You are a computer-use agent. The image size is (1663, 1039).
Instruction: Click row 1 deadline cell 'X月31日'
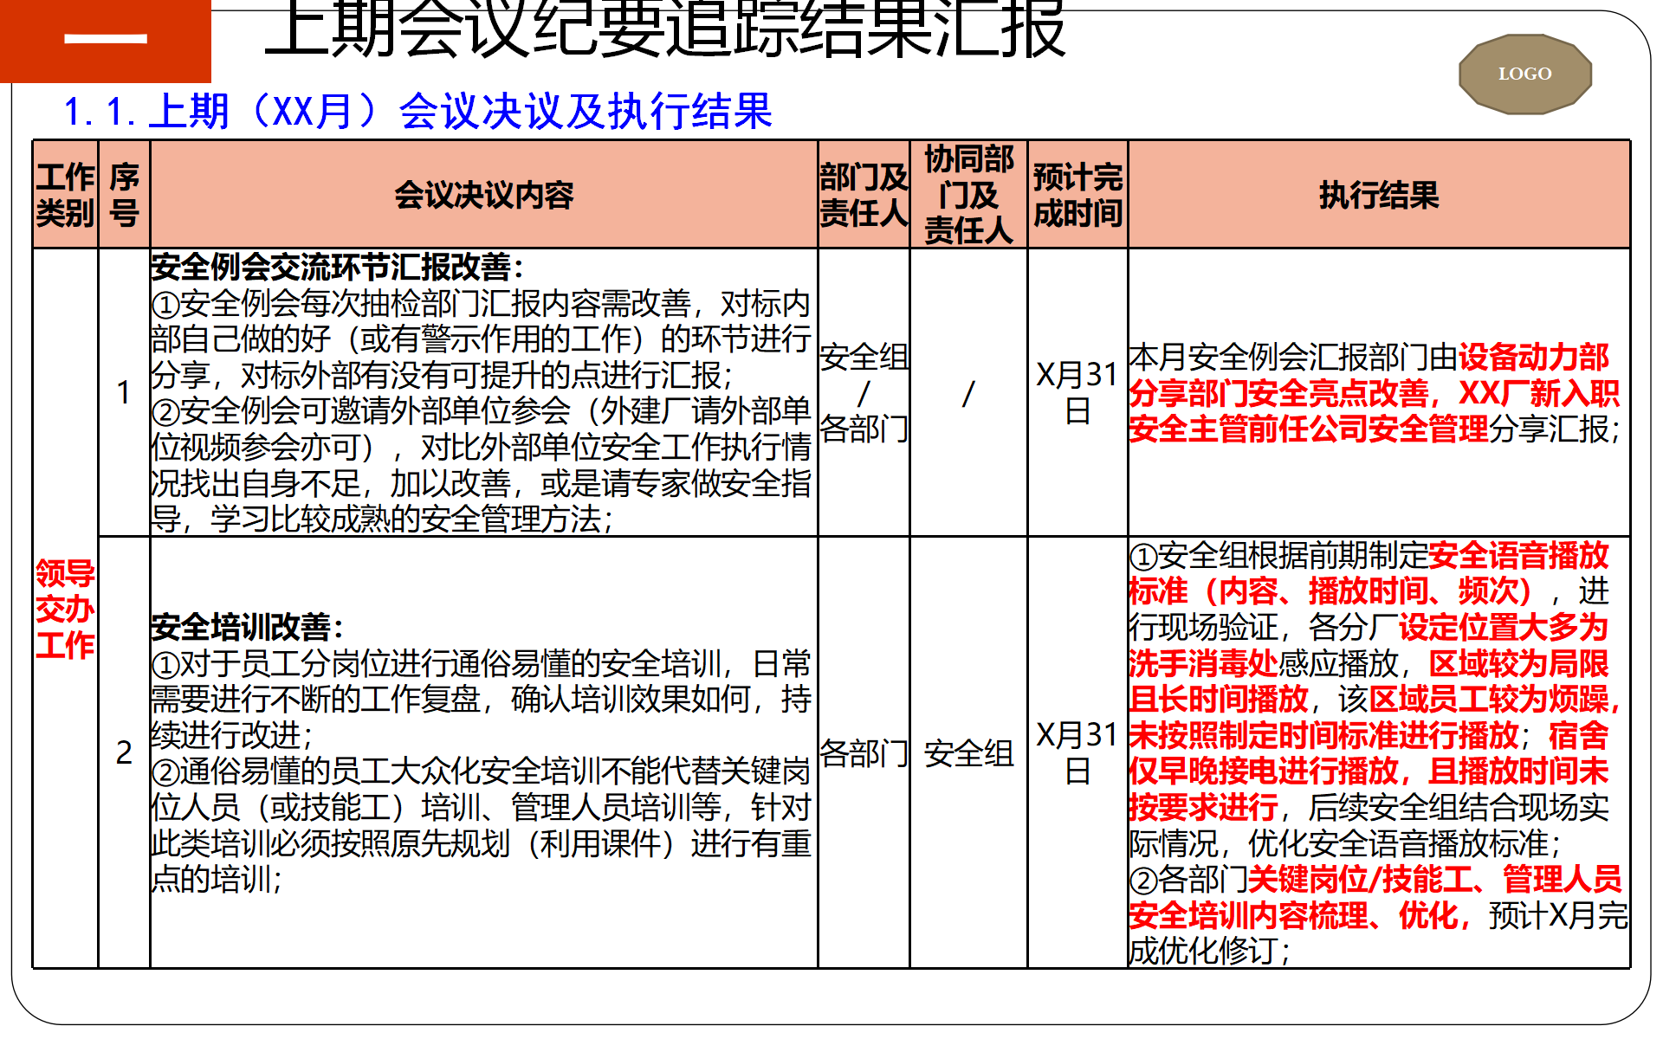coord(1077,392)
